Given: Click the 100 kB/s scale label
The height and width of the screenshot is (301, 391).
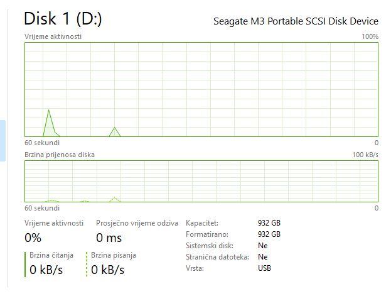Looking at the screenshot, I should 365,155.
